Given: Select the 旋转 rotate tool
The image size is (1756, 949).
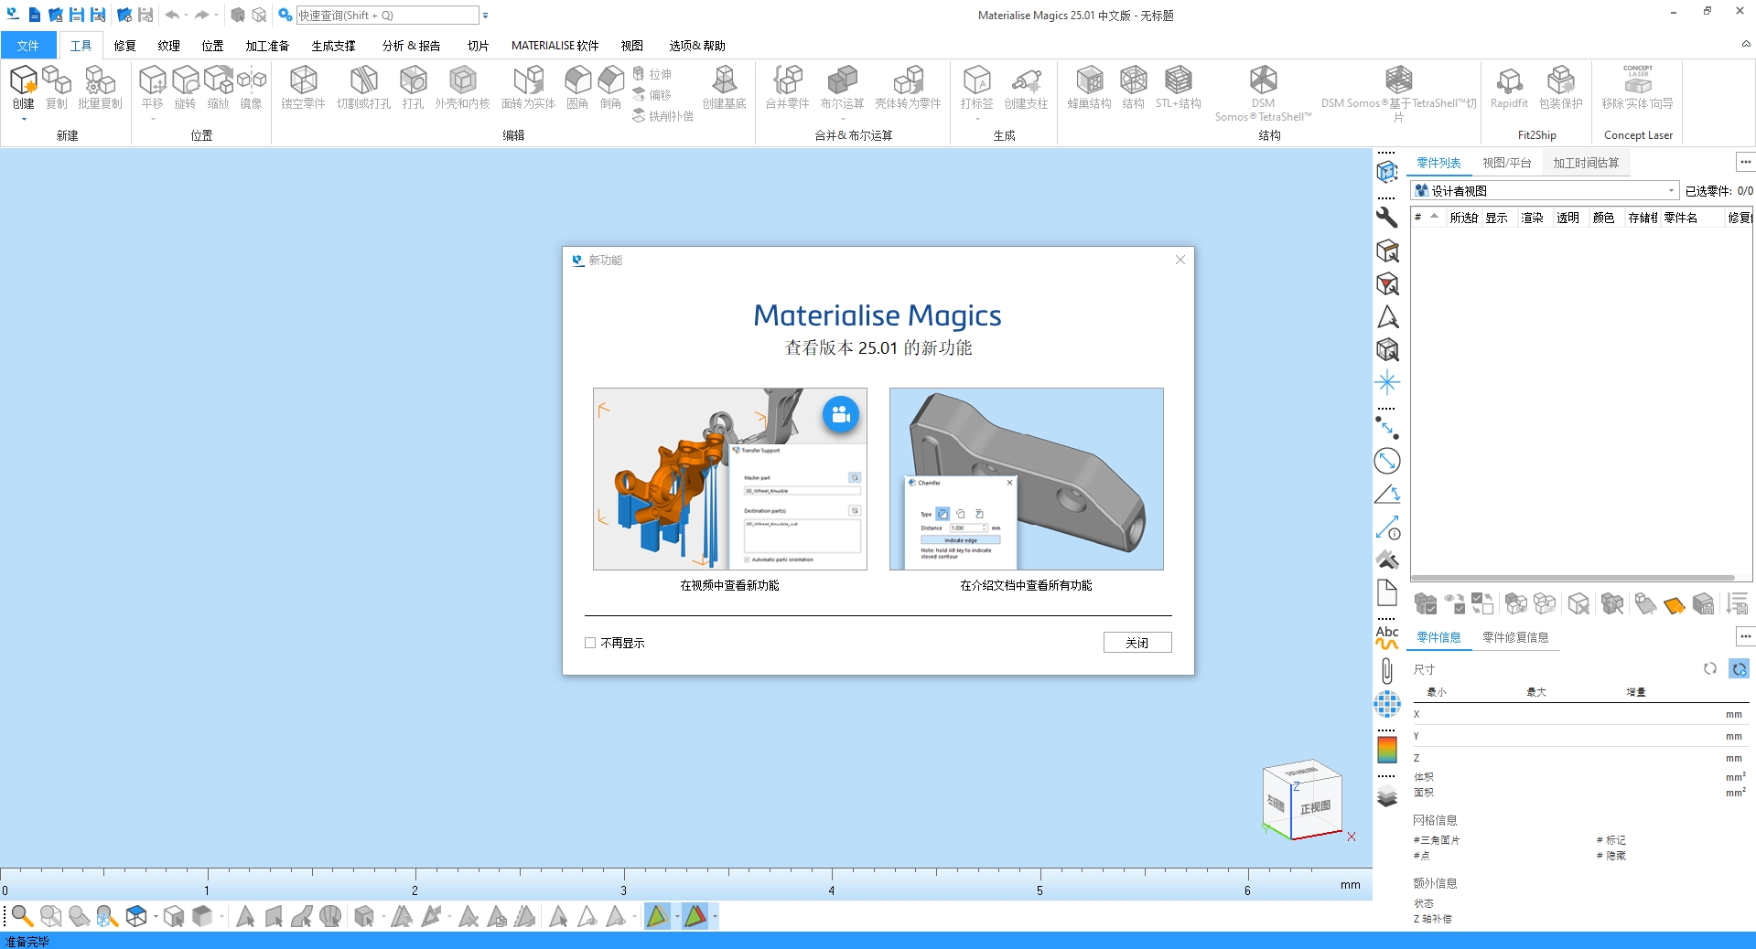Looking at the screenshot, I should tap(186, 87).
